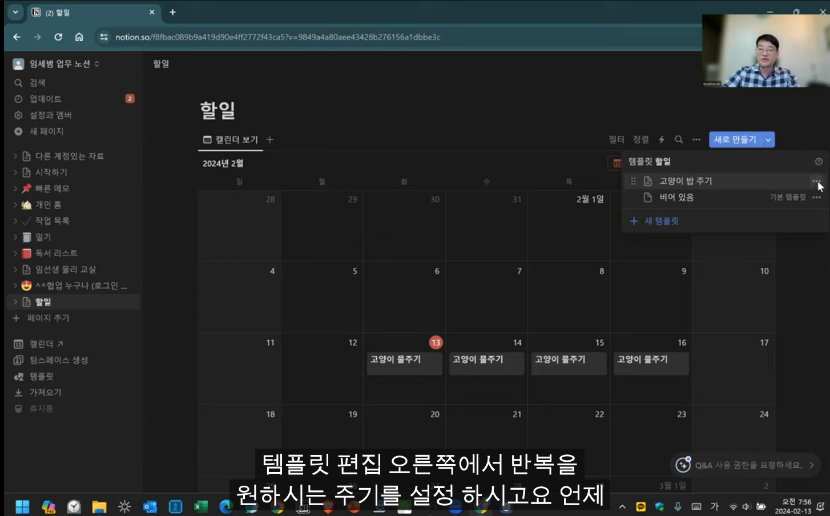Expand the 작업 목록 page tree
The image size is (830, 516).
pos(15,221)
